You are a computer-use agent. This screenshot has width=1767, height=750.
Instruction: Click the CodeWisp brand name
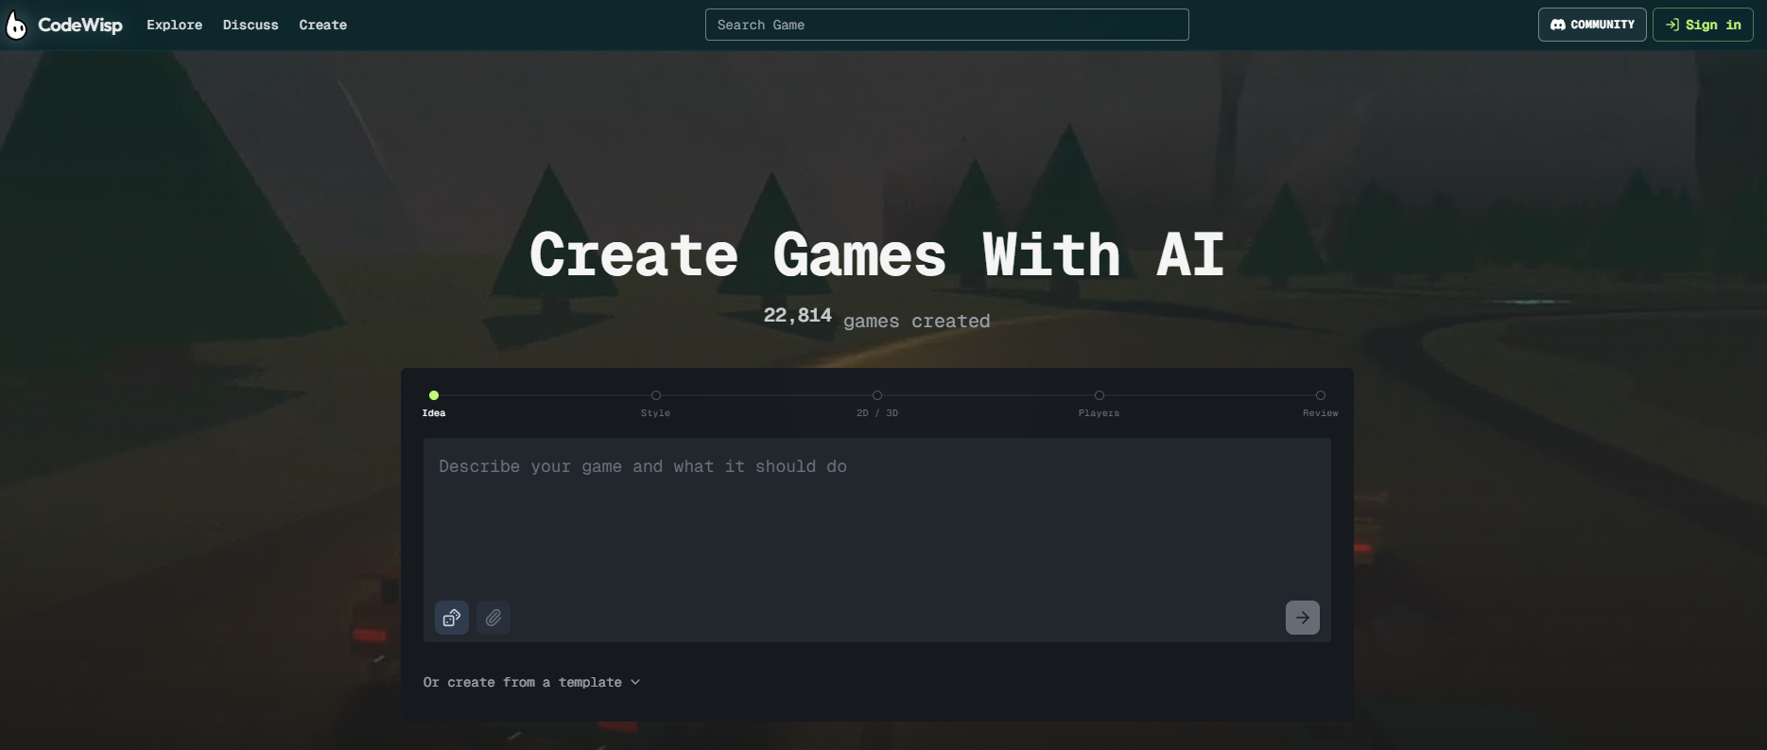tap(80, 26)
